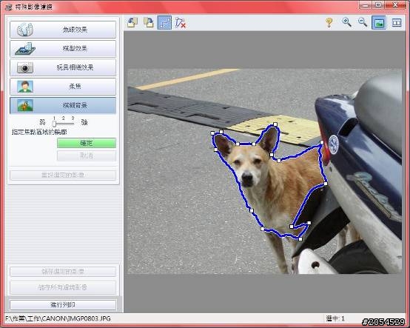Screen dimensions: 410x328
Task: Click the outline point atop the dog's raised ear
Action: click(275, 124)
